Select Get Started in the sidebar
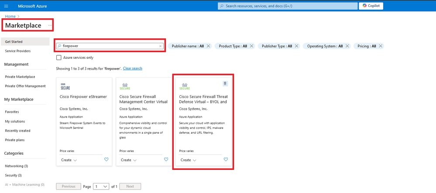Viewport: 436px width, 193px height. coord(25,42)
